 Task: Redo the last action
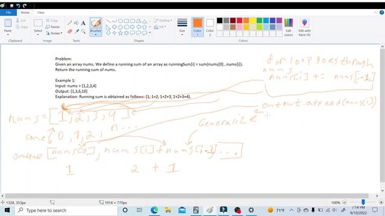click(25, 5)
